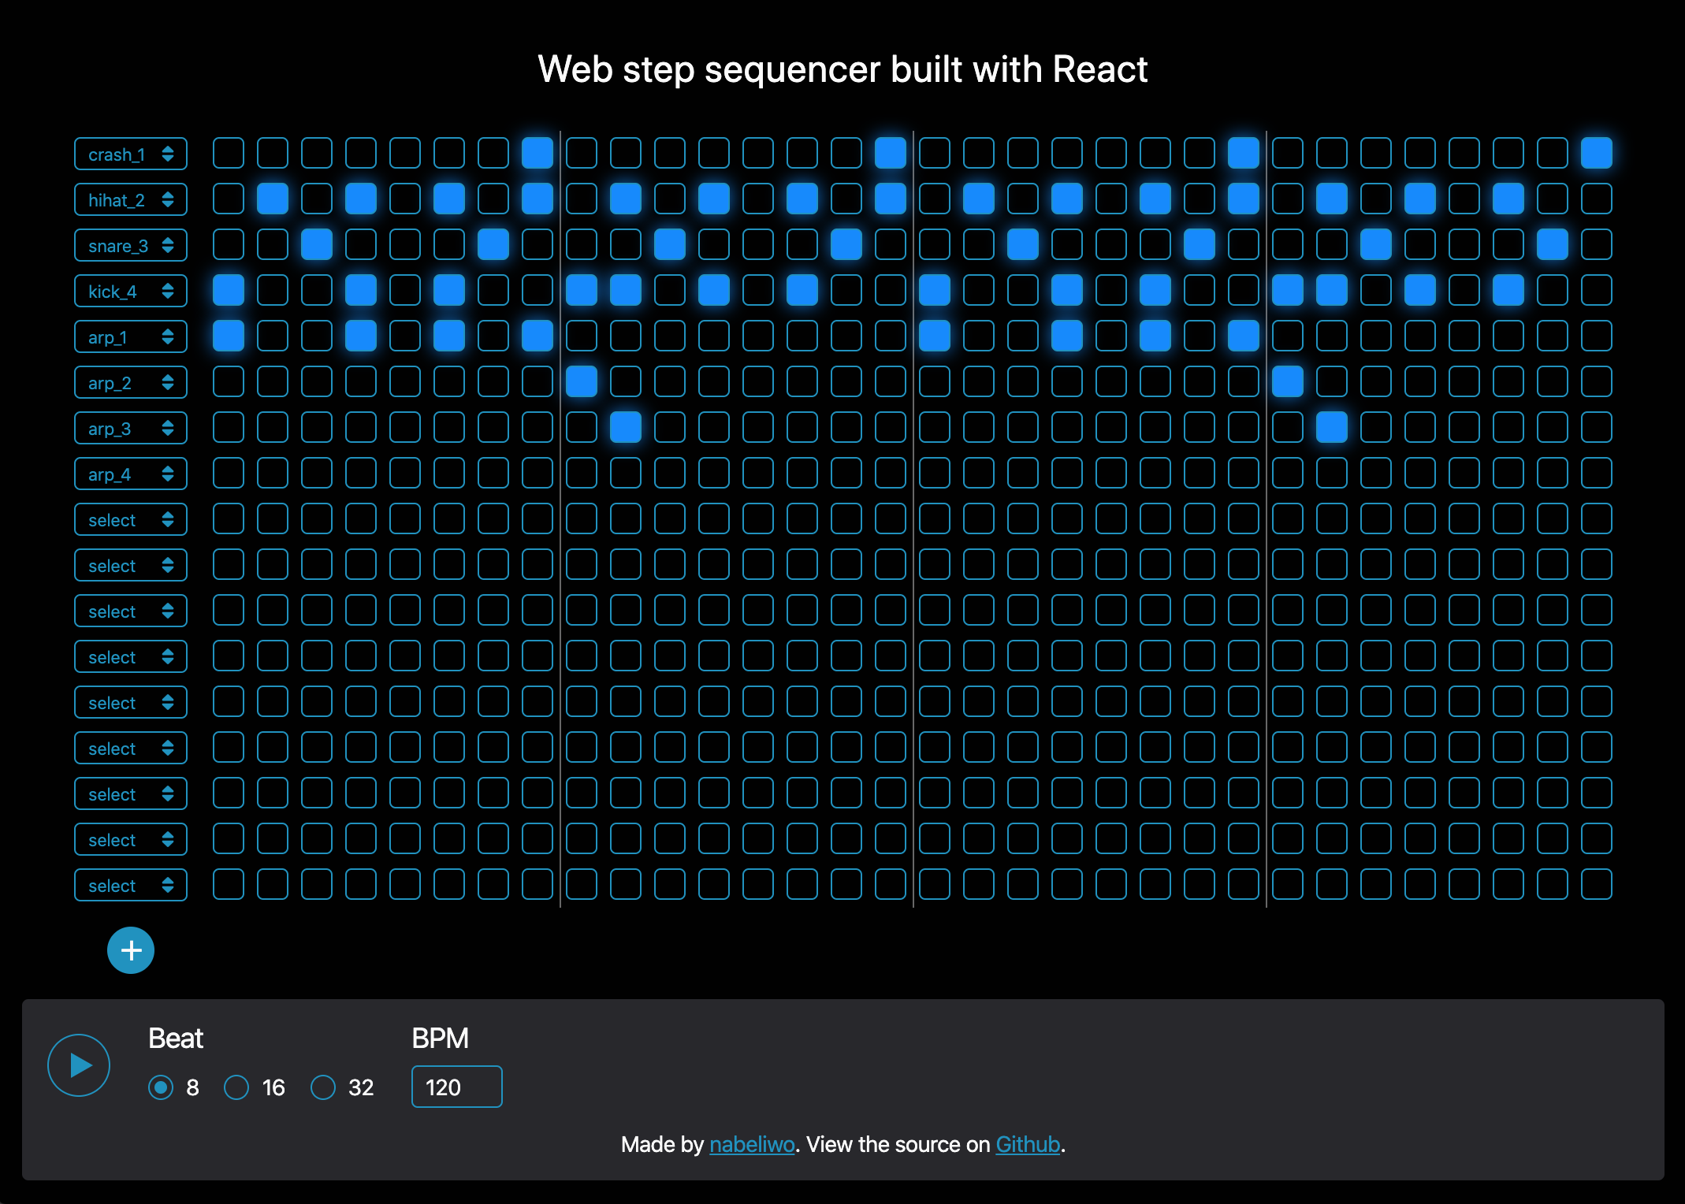Add a new track row with plus button
The width and height of the screenshot is (1685, 1204).
(x=131, y=950)
